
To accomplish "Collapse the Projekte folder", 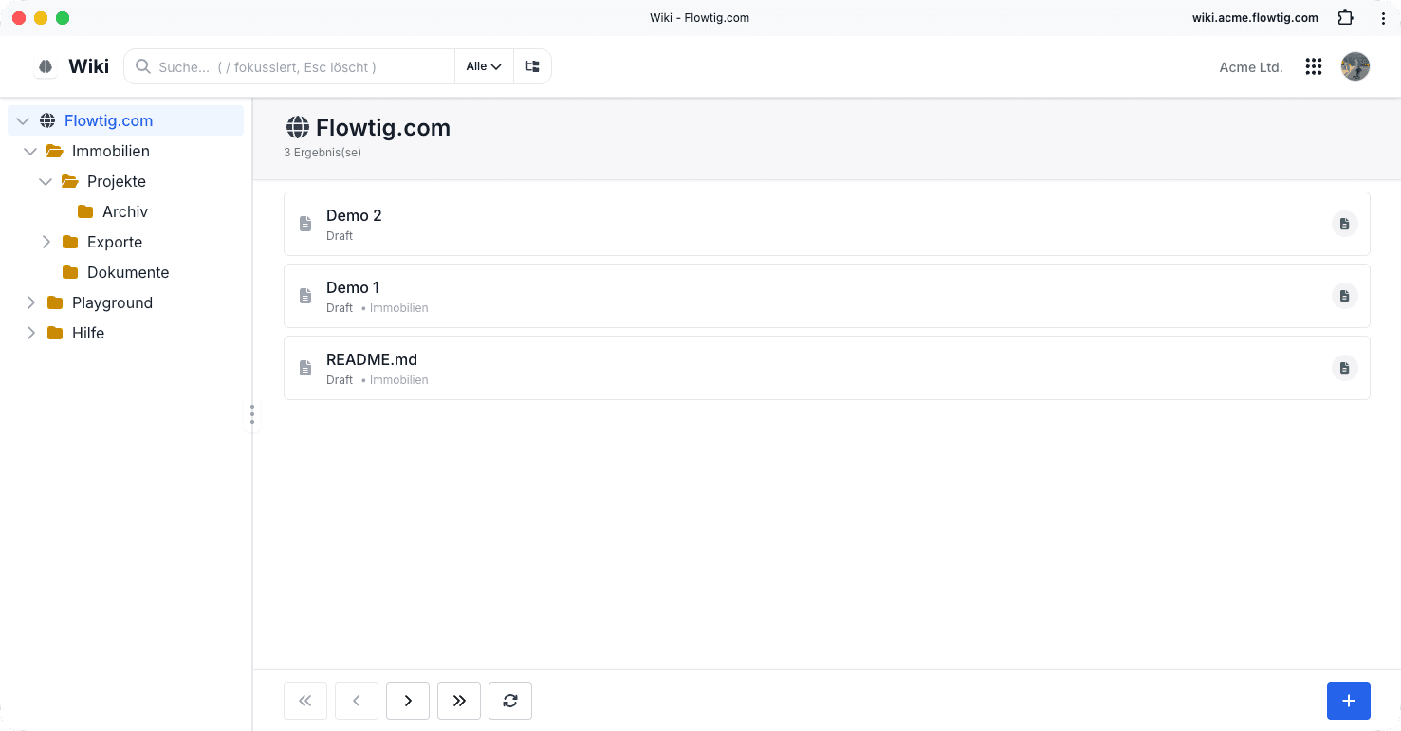I will 46,181.
